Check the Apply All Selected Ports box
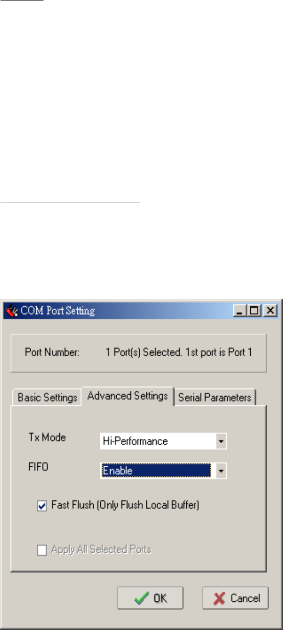Viewport: 283px width, 630px height. tap(42, 550)
